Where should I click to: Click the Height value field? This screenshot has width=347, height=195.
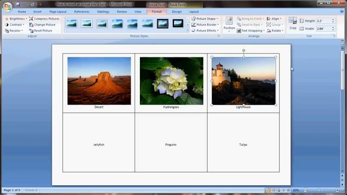(324, 21)
